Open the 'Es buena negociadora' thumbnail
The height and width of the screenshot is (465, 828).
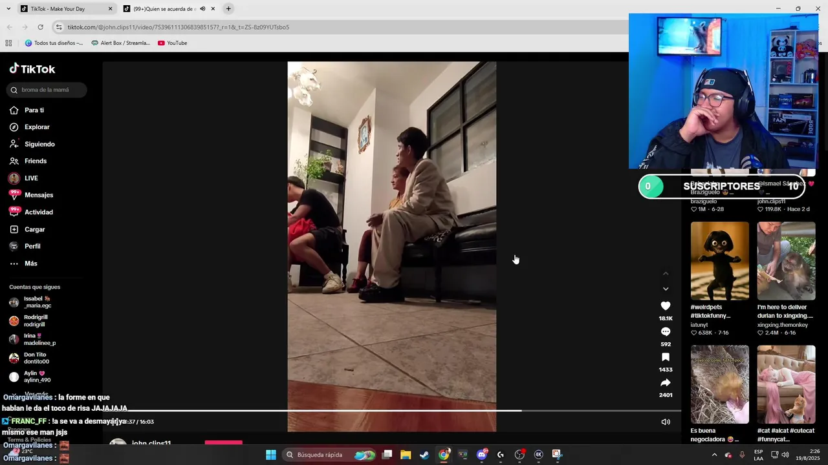[x=719, y=384]
